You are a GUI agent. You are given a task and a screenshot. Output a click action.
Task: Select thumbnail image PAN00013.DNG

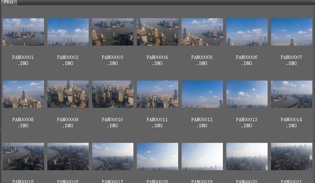247,94
